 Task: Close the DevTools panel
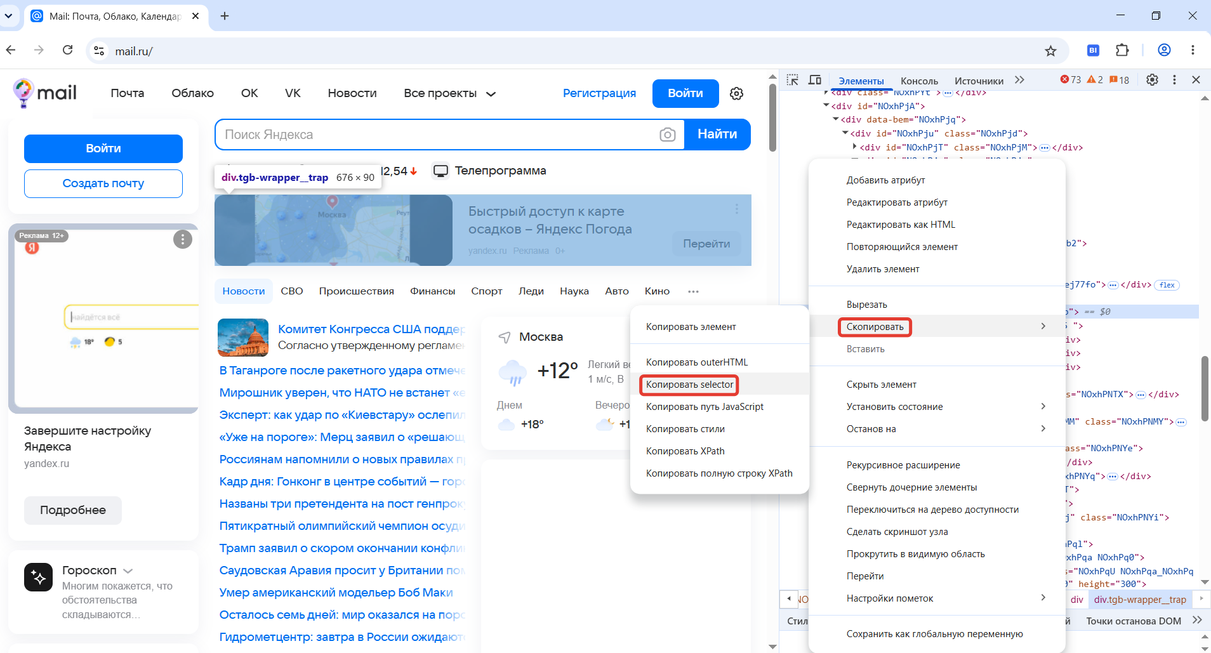click(x=1196, y=80)
